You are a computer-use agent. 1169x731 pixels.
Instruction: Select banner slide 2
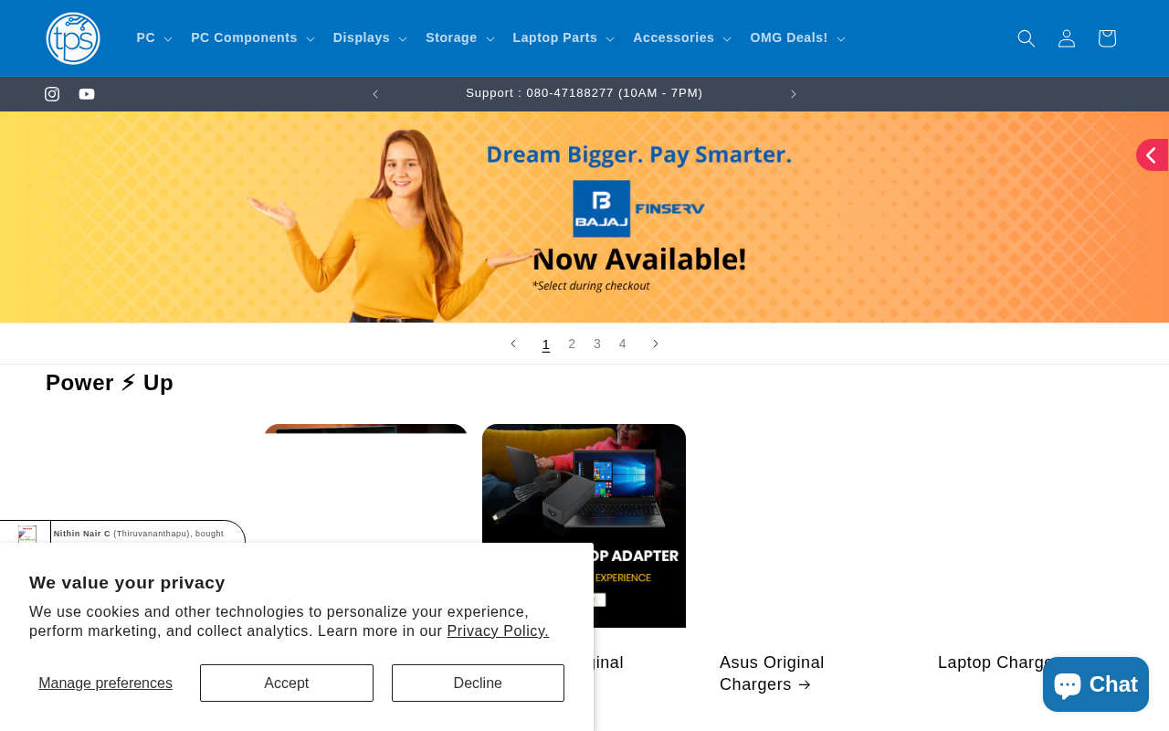[x=572, y=344]
